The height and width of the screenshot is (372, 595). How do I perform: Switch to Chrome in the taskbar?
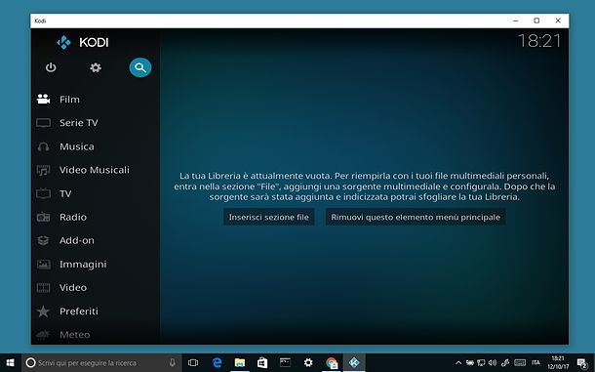coord(332,363)
